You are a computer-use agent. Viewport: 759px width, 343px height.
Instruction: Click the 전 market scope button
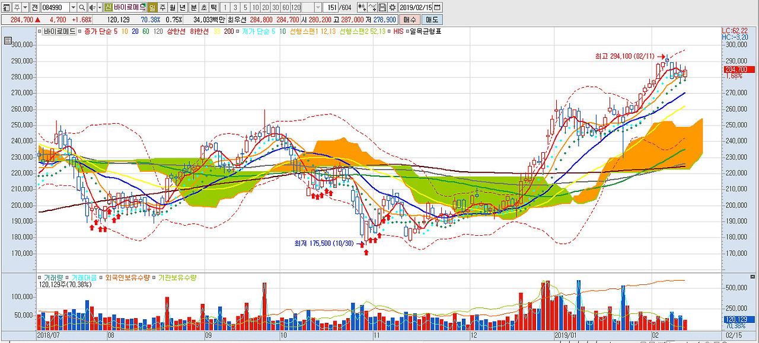coord(34,8)
